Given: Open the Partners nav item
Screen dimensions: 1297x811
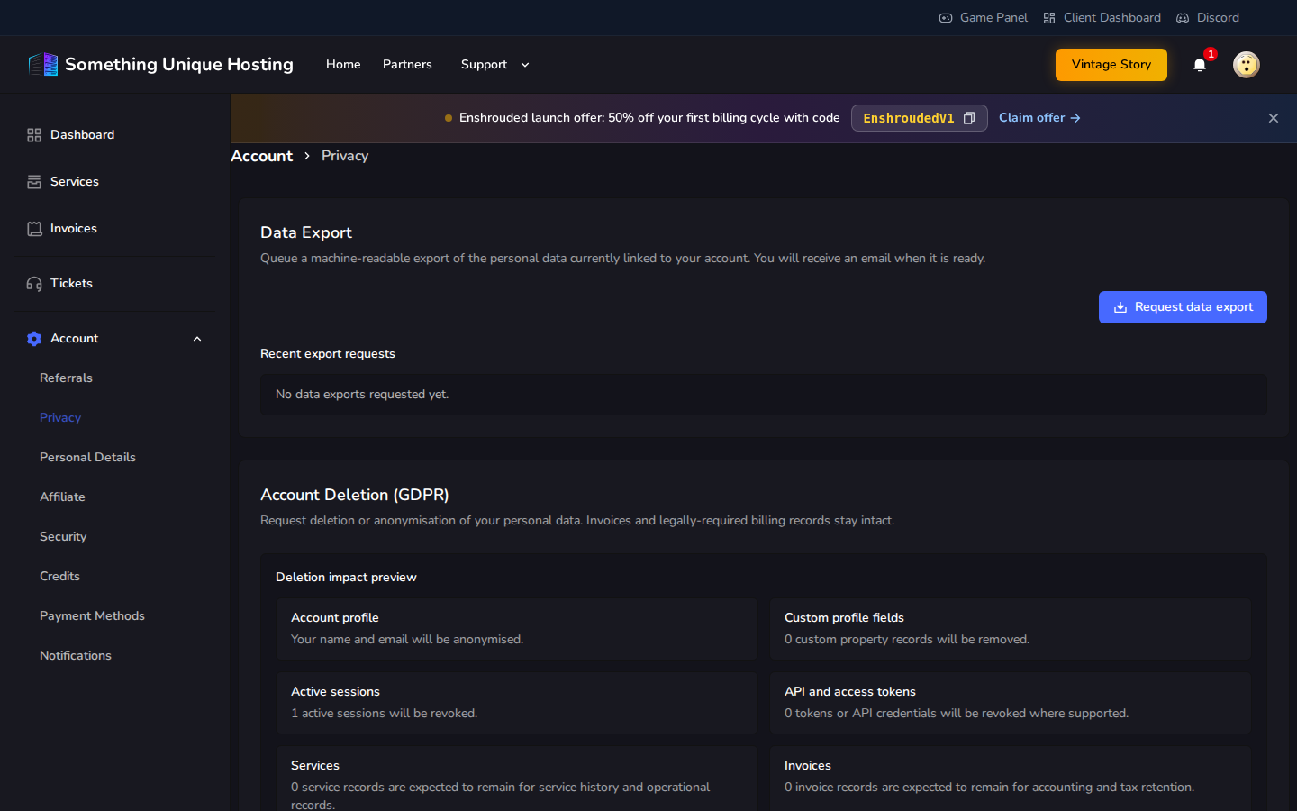Looking at the screenshot, I should [x=407, y=65].
